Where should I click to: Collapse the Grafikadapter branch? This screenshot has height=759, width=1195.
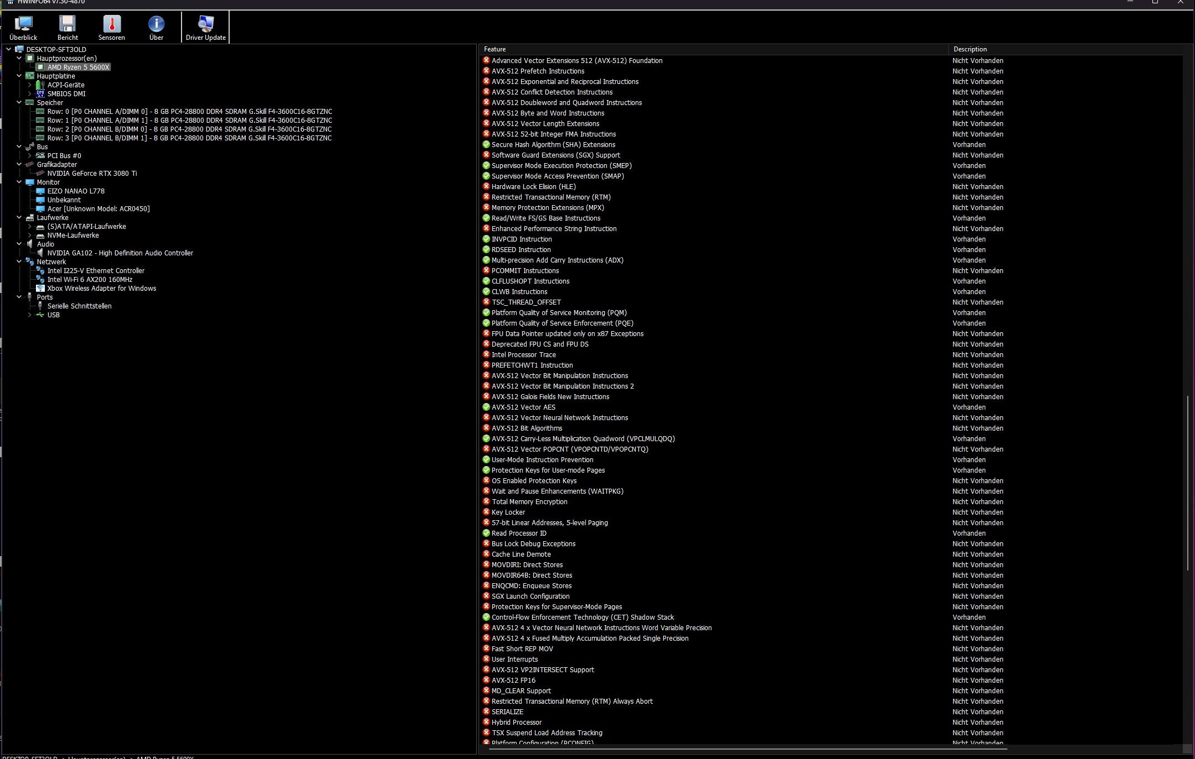point(19,164)
